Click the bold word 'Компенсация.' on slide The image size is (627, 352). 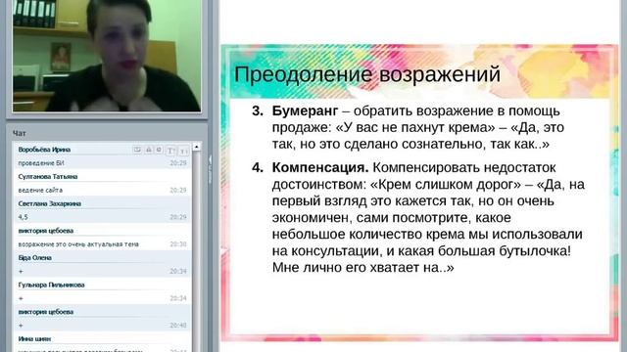coord(320,167)
